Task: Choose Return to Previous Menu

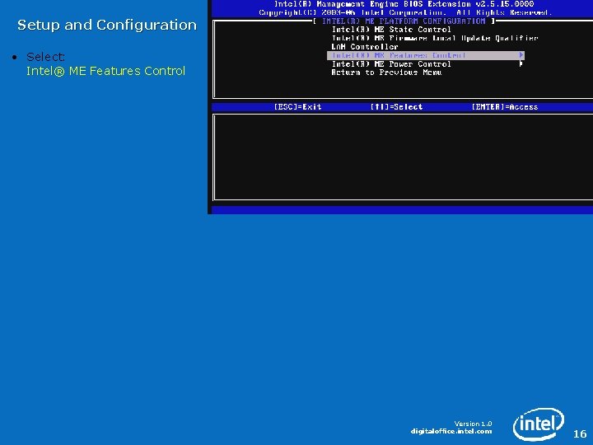Action: 386,73
